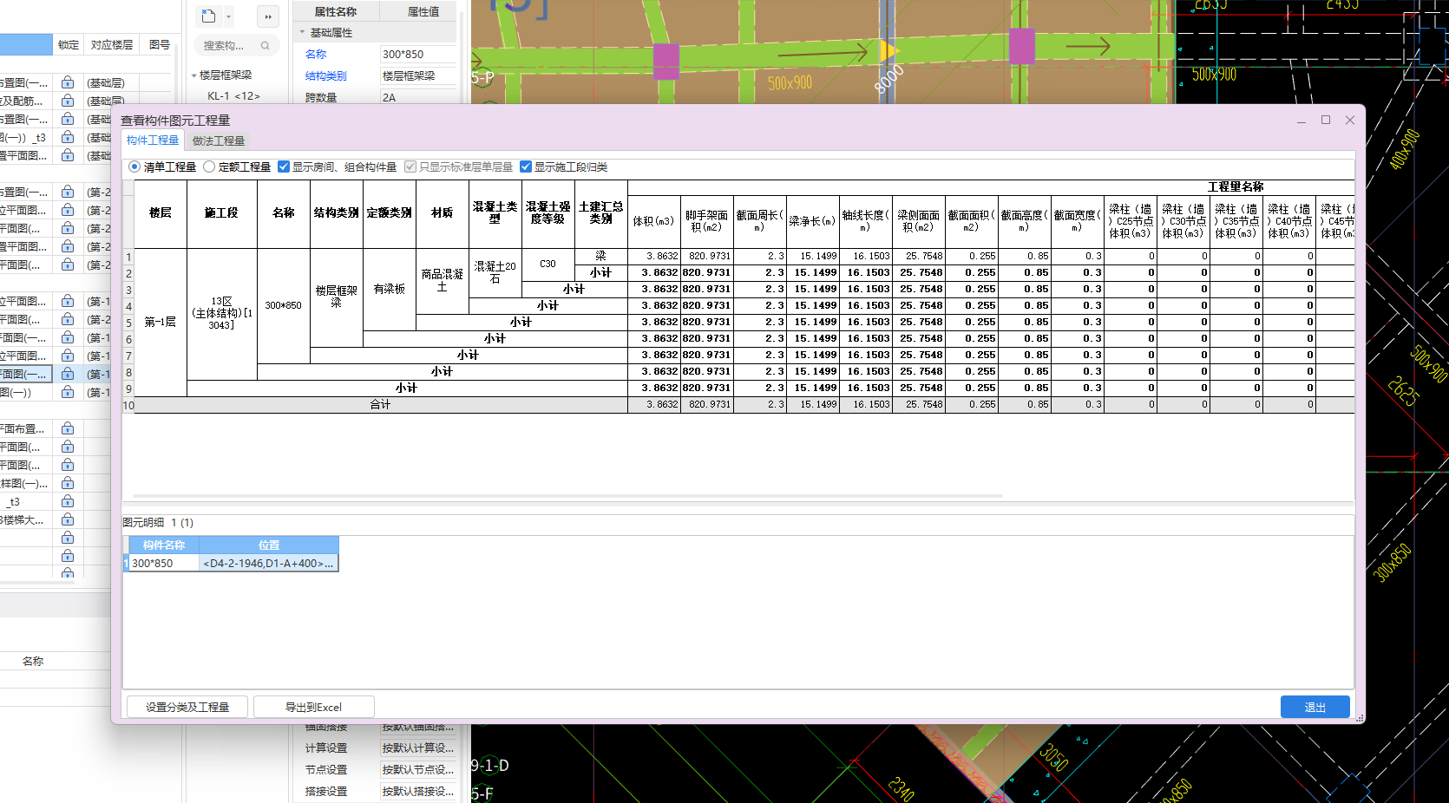This screenshot has width=1449, height=803.
Task: Click the right magenta column marker on canvas
Action: pyautogui.click(x=1022, y=46)
